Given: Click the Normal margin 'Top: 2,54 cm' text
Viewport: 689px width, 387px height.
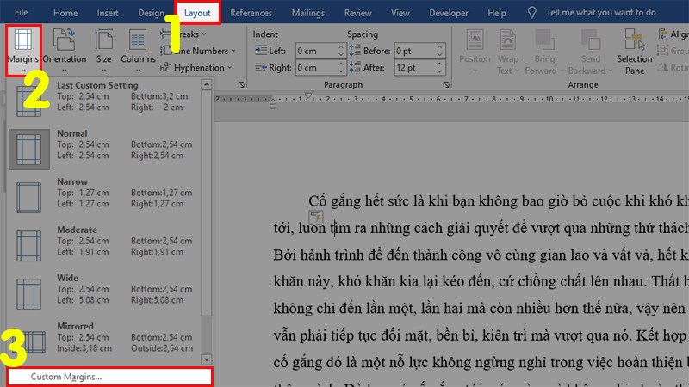Looking at the screenshot, I should click(x=83, y=144).
